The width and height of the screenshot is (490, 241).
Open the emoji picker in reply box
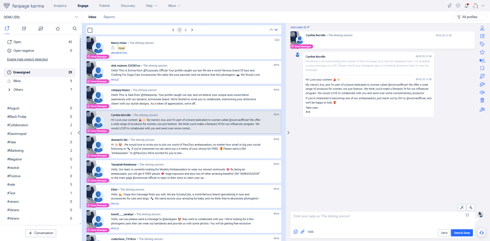point(467,215)
